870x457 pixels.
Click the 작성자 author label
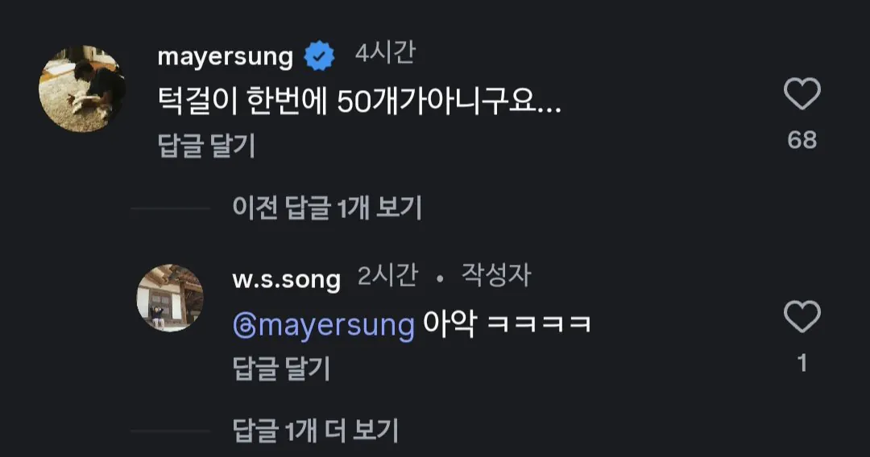click(495, 277)
